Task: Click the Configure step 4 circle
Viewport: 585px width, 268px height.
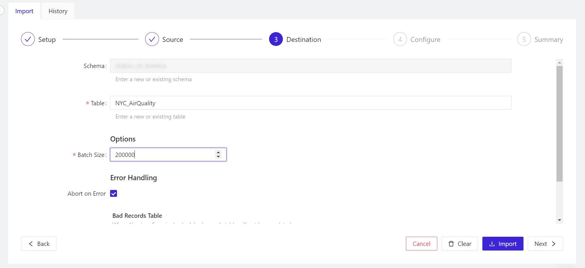Action: pyautogui.click(x=400, y=39)
